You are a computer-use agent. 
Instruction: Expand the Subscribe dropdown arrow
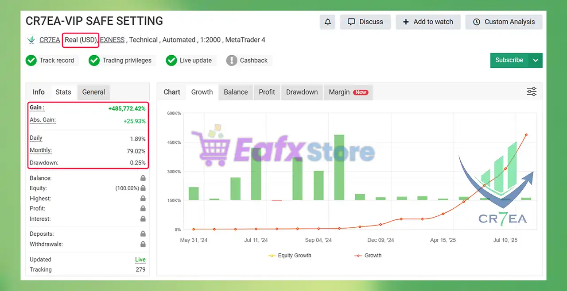click(536, 60)
